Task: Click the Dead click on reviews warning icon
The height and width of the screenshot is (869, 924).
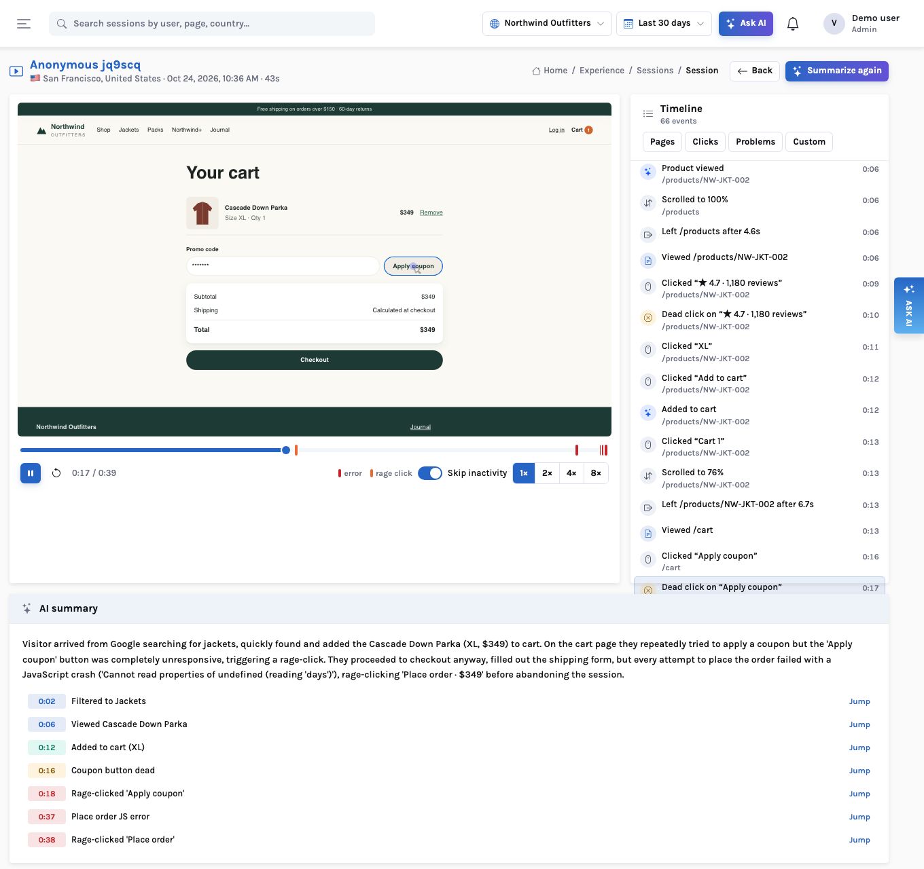Action: tap(648, 318)
